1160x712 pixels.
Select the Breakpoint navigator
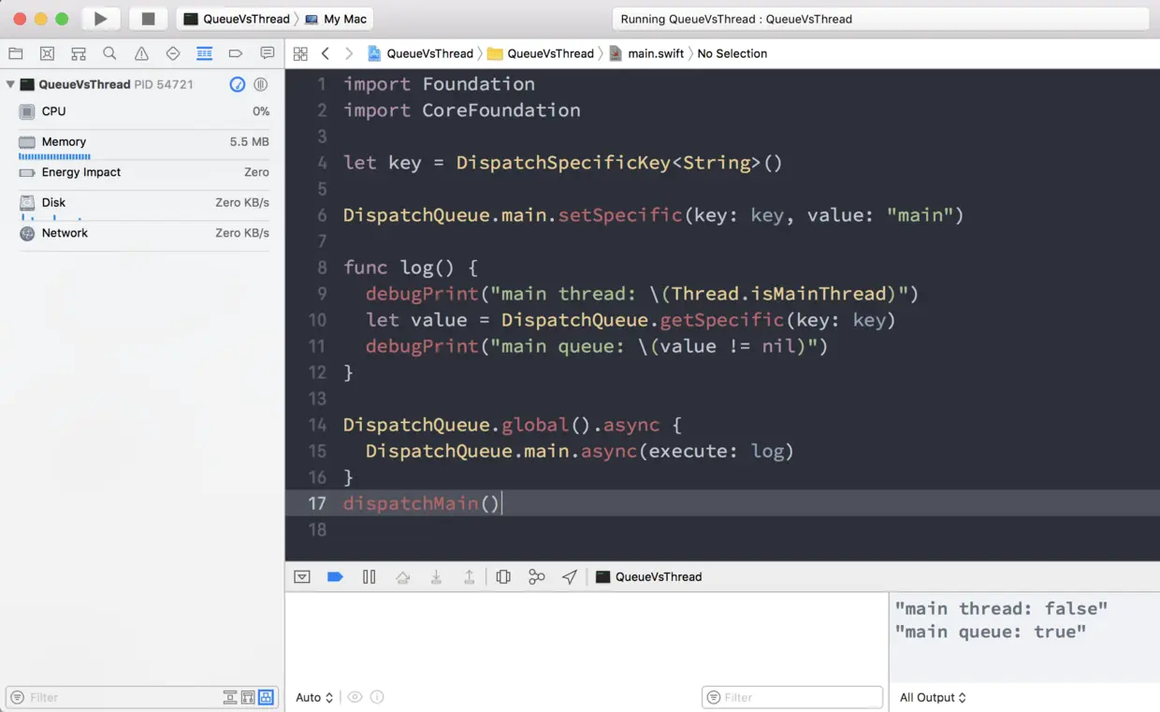click(236, 53)
